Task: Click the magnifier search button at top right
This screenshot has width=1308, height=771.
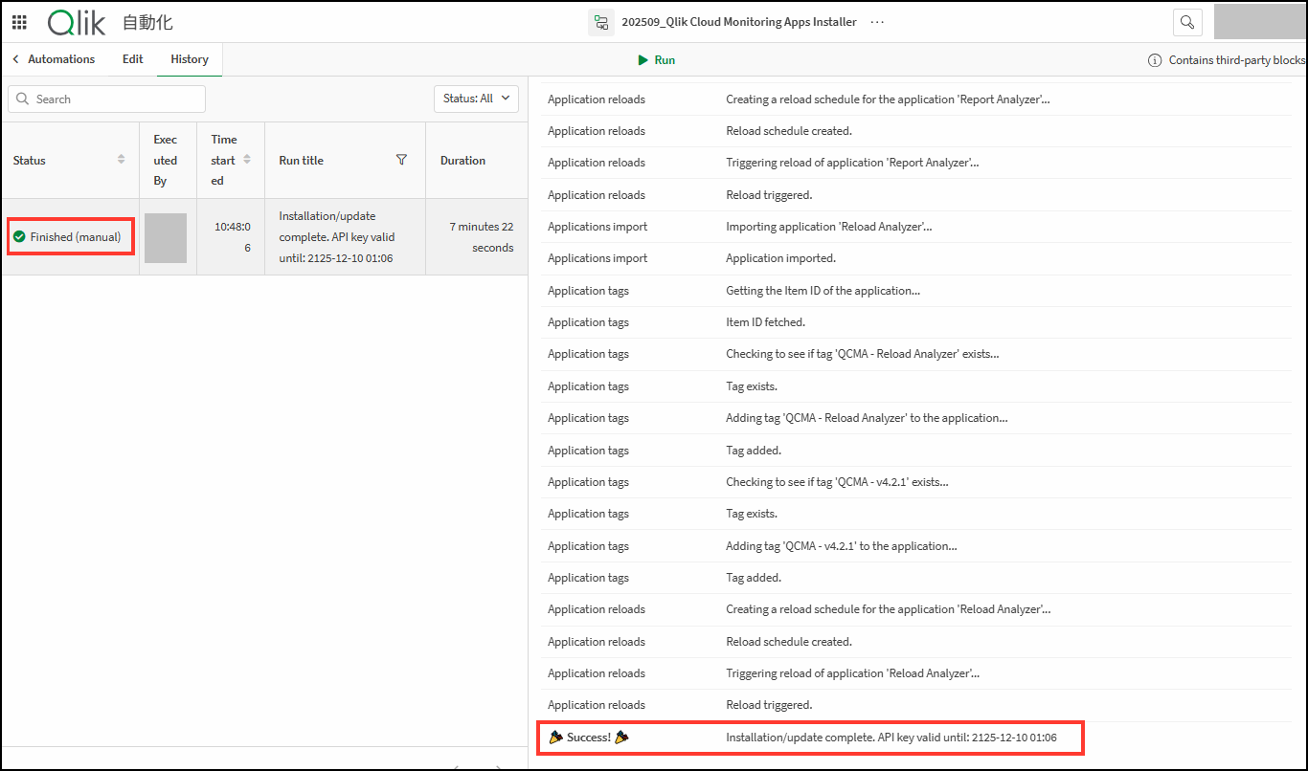Action: pyautogui.click(x=1187, y=22)
